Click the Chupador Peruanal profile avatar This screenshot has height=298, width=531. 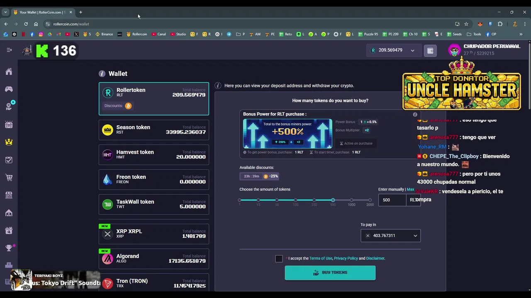(454, 50)
